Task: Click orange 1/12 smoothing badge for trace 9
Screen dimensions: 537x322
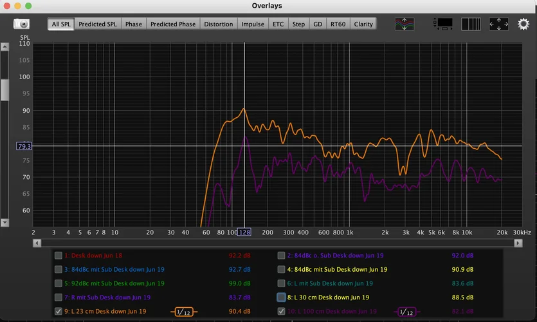Action: pos(184,312)
